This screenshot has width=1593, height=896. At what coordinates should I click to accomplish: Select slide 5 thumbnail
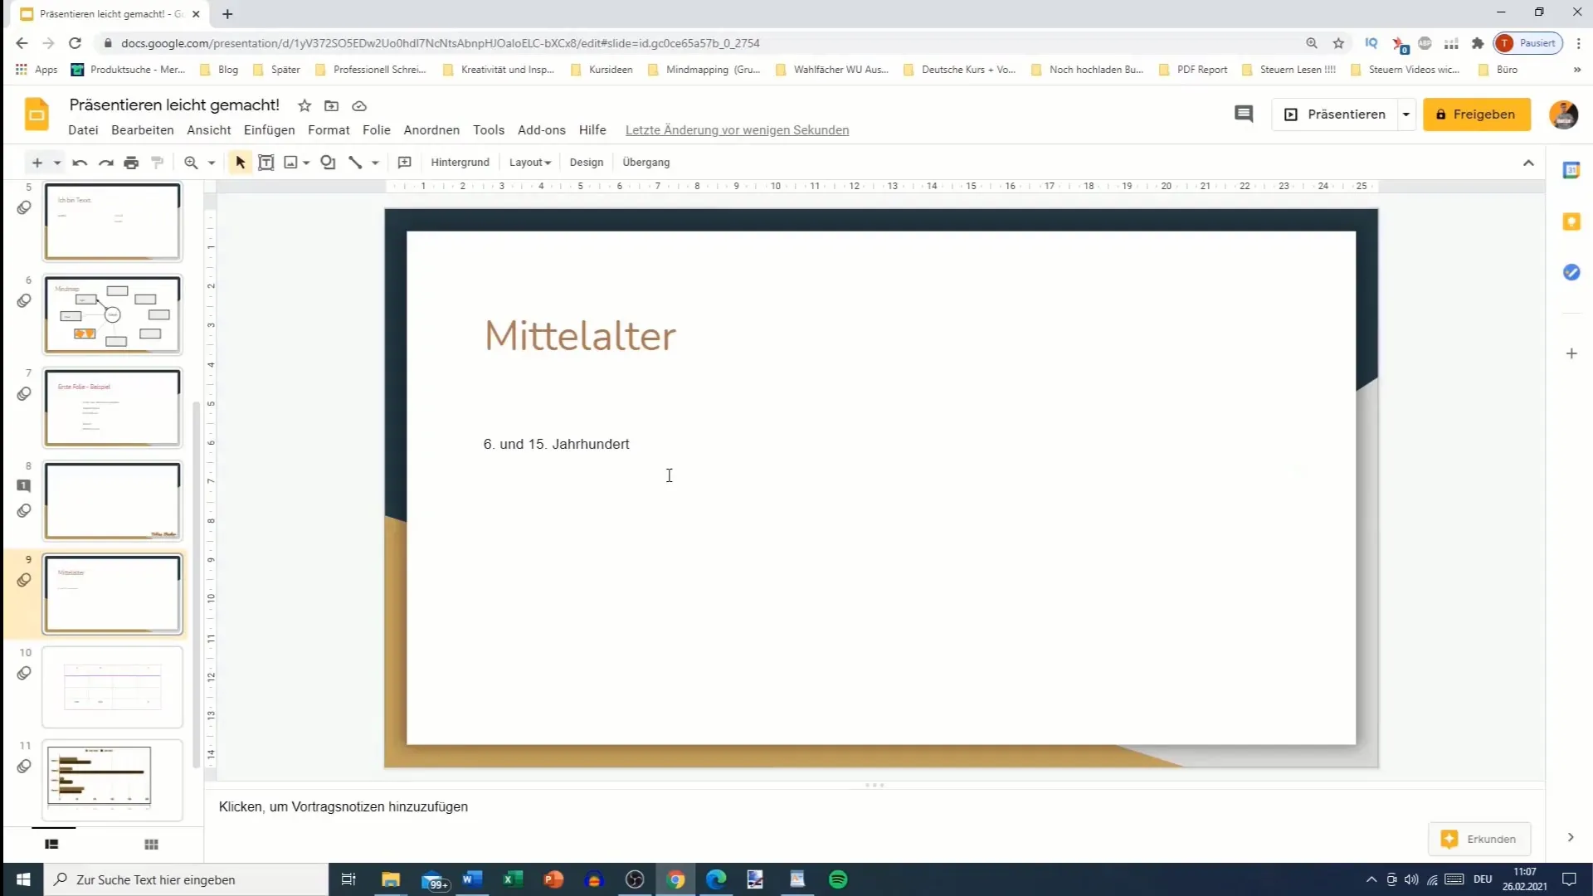pyautogui.click(x=112, y=222)
